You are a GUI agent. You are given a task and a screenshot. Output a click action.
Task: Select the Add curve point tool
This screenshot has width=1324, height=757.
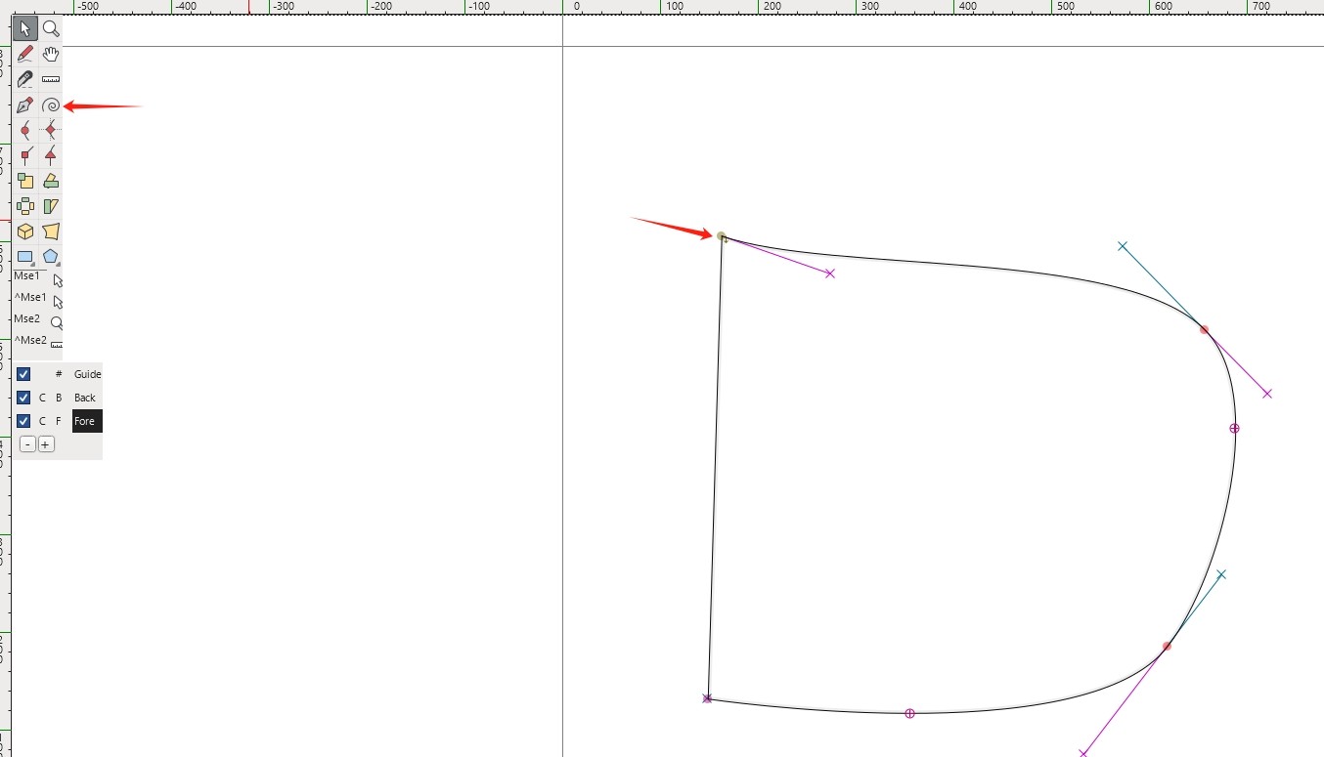point(25,130)
